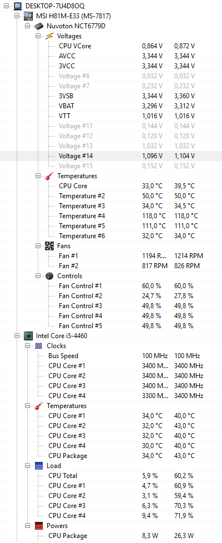The image size is (222, 543).
Task: Click the Clocks waveform icon
Action: coord(39,345)
